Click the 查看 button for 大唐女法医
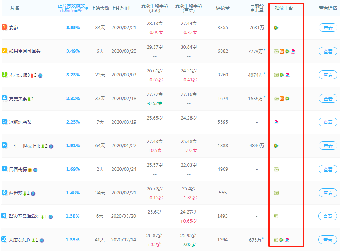 point(327,240)
